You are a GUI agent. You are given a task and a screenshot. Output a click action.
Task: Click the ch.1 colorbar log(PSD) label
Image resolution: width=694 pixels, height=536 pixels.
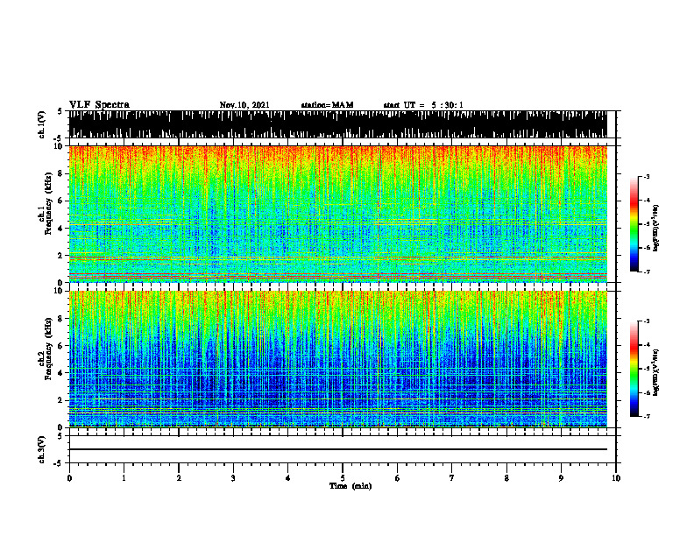click(655, 228)
